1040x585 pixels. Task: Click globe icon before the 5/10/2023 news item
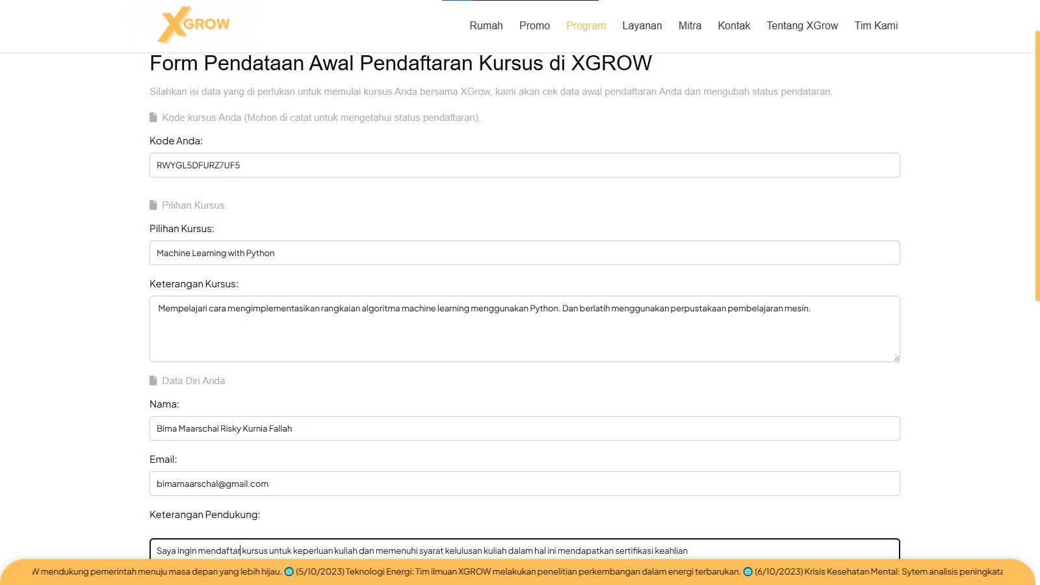(x=289, y=573)
